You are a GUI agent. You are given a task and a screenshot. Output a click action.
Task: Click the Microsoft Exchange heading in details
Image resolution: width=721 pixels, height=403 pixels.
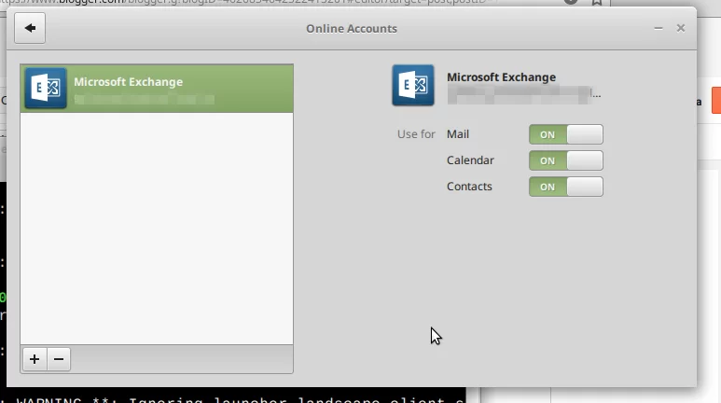coord(501,76)
